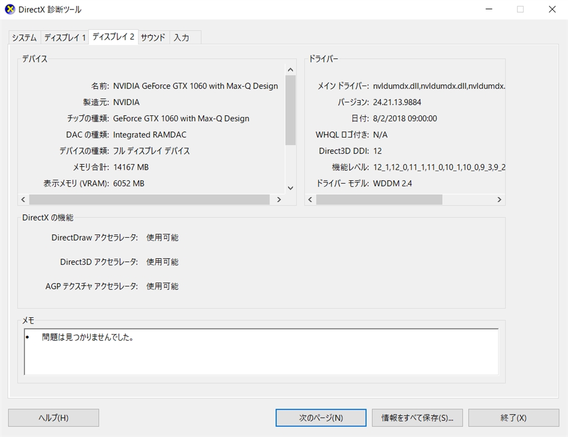Viewport: 568px width, 437px height.
Task: Click VRAM value 6052 MB
Action: (x=129, y=184)
